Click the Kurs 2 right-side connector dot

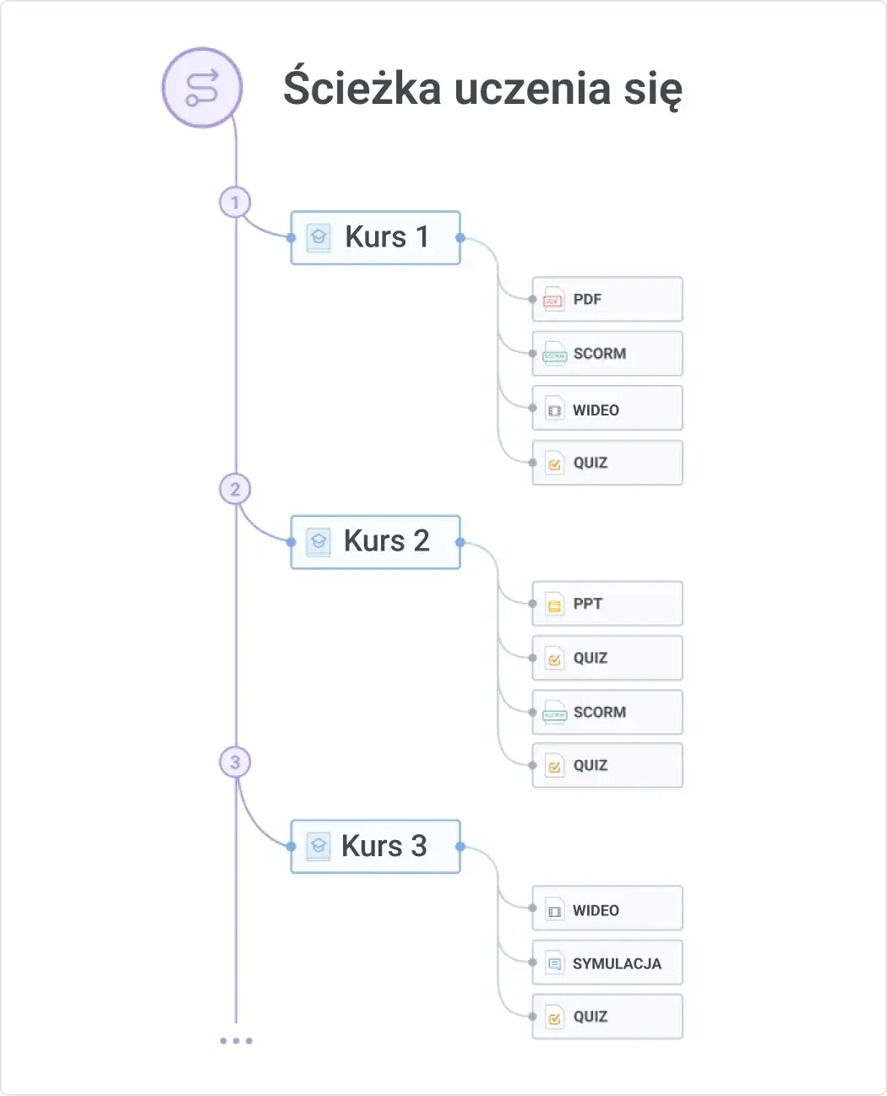coord(460,542)
